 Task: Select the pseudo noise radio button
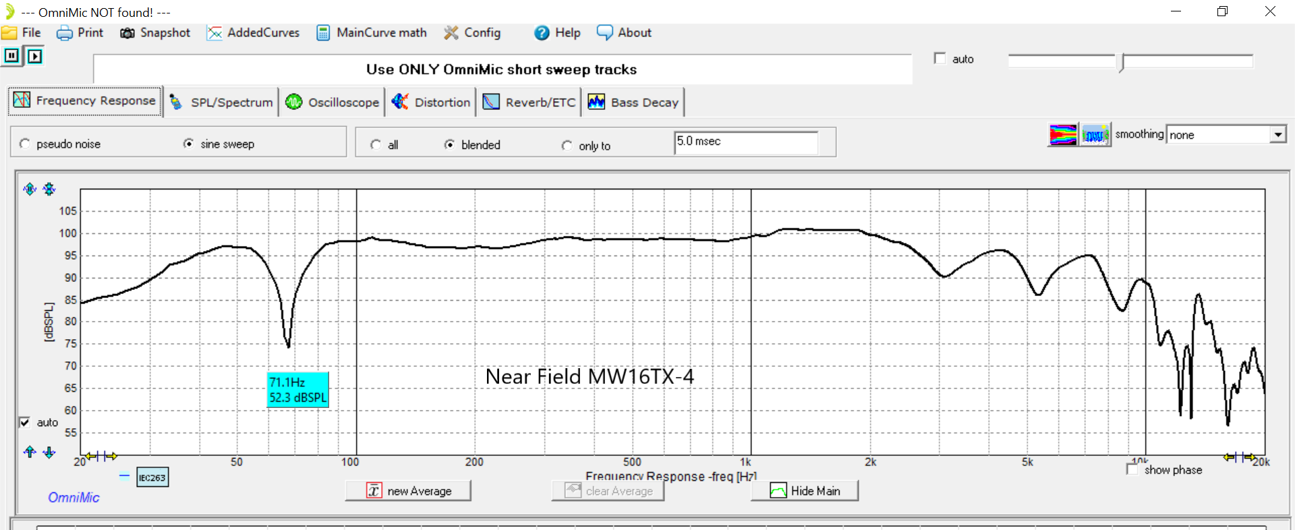(x=25, y=144)
